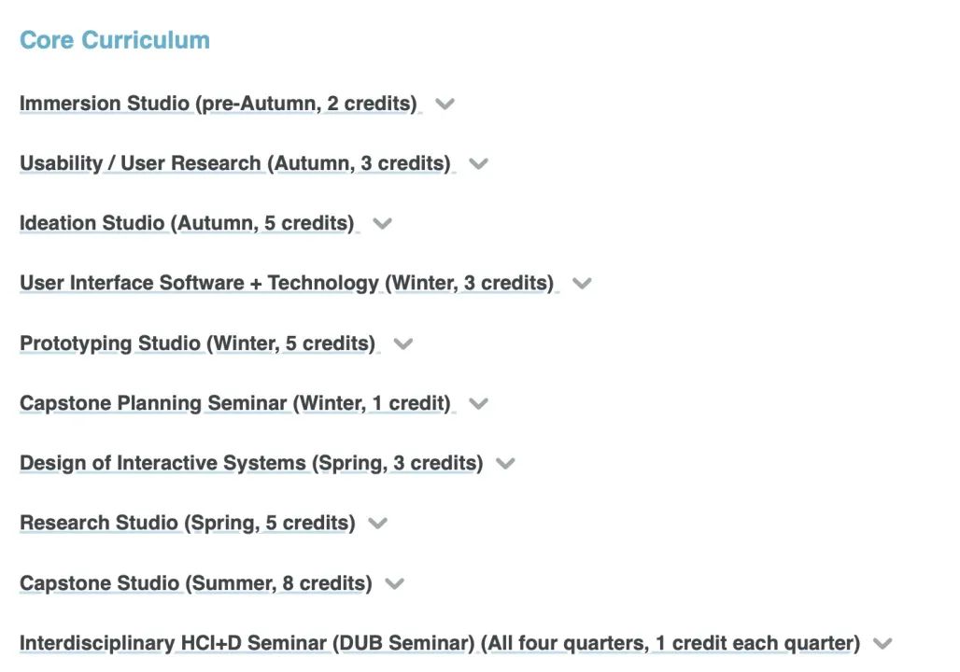Open User Interface Software + Technology link

coord(287,284)
